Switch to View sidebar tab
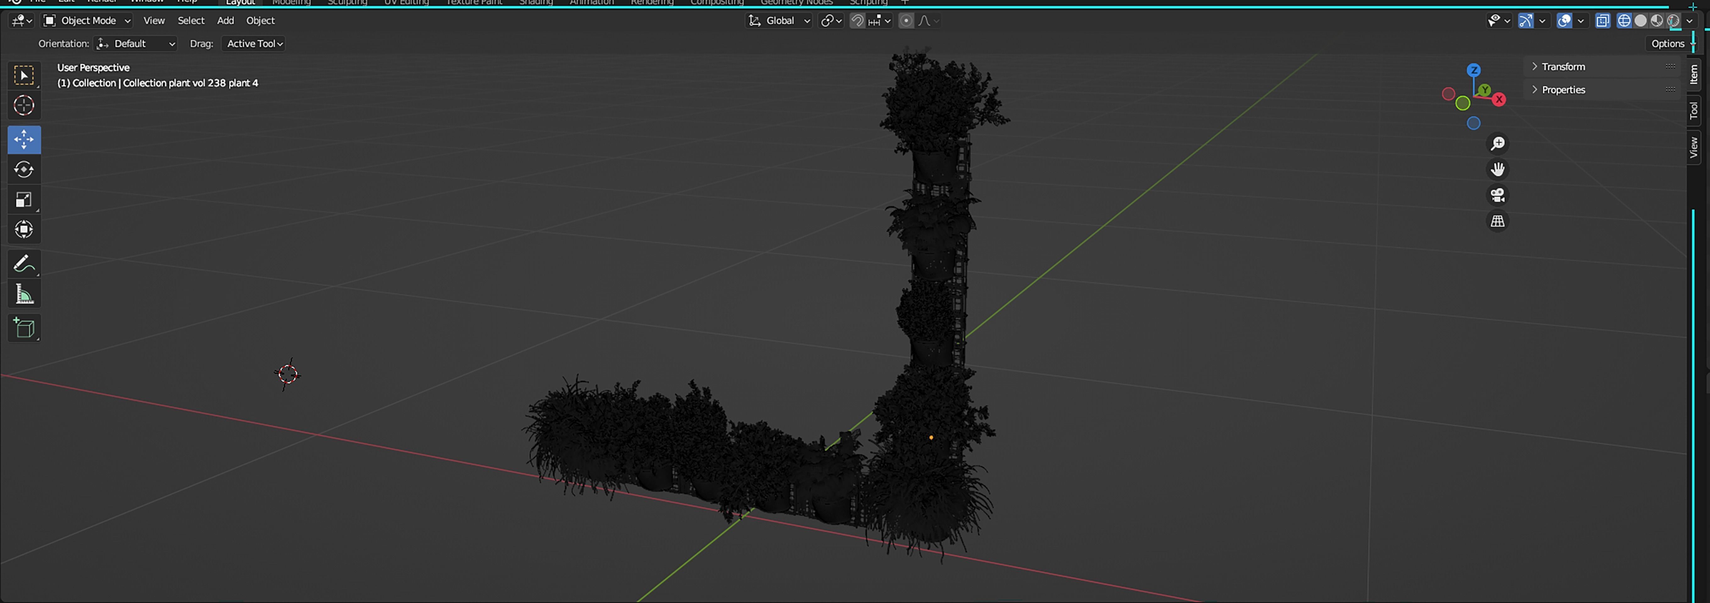This screenshot has height=603, width=1710. tap(1693, 147)
